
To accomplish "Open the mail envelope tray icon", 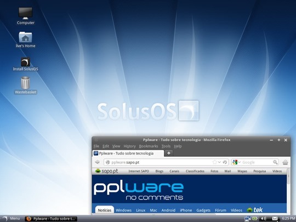I will [x=275, y=219].
